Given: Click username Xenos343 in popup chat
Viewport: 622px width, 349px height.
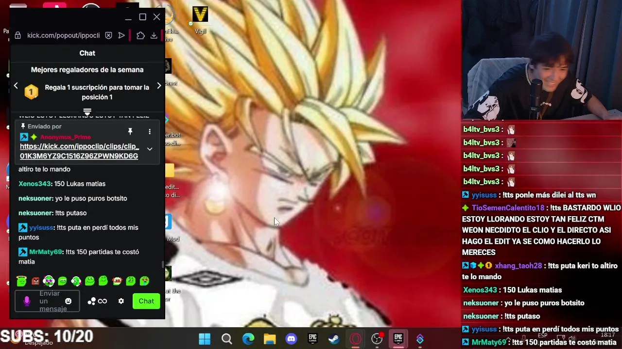Looking at the screenshot, I should pos(35,184).
